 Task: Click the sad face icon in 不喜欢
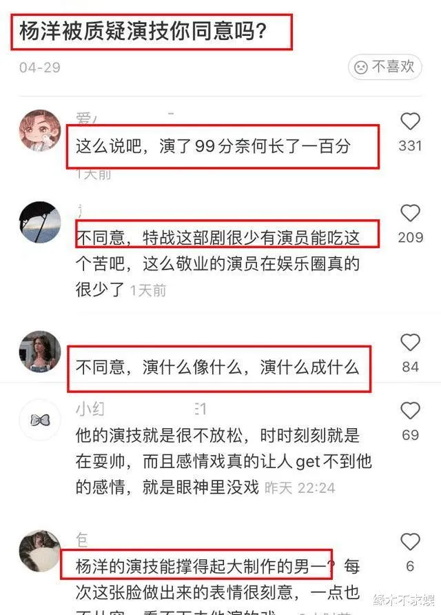[x=360, y=67]
